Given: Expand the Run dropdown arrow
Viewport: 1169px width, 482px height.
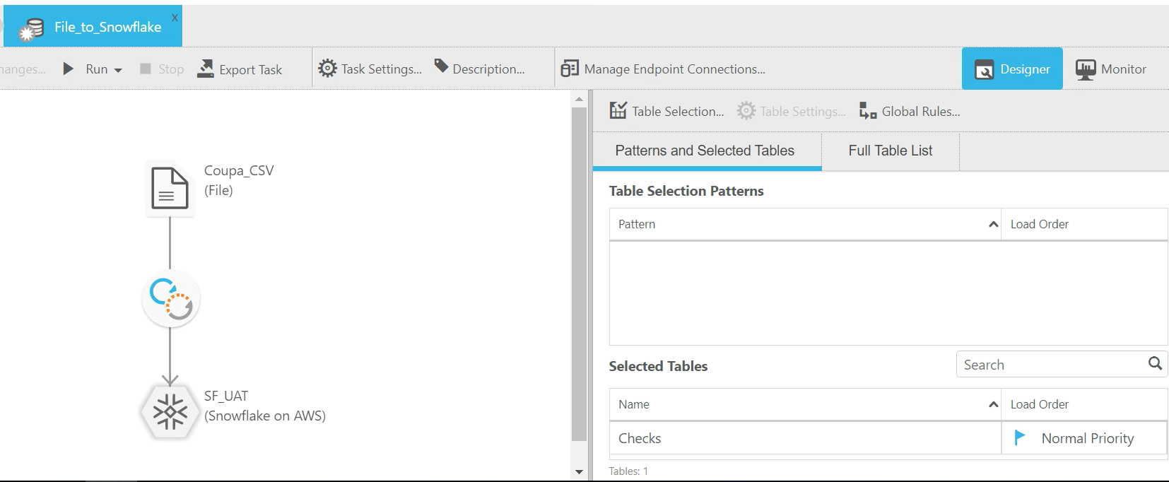Looking at the screenshot, I should point(118,70).
